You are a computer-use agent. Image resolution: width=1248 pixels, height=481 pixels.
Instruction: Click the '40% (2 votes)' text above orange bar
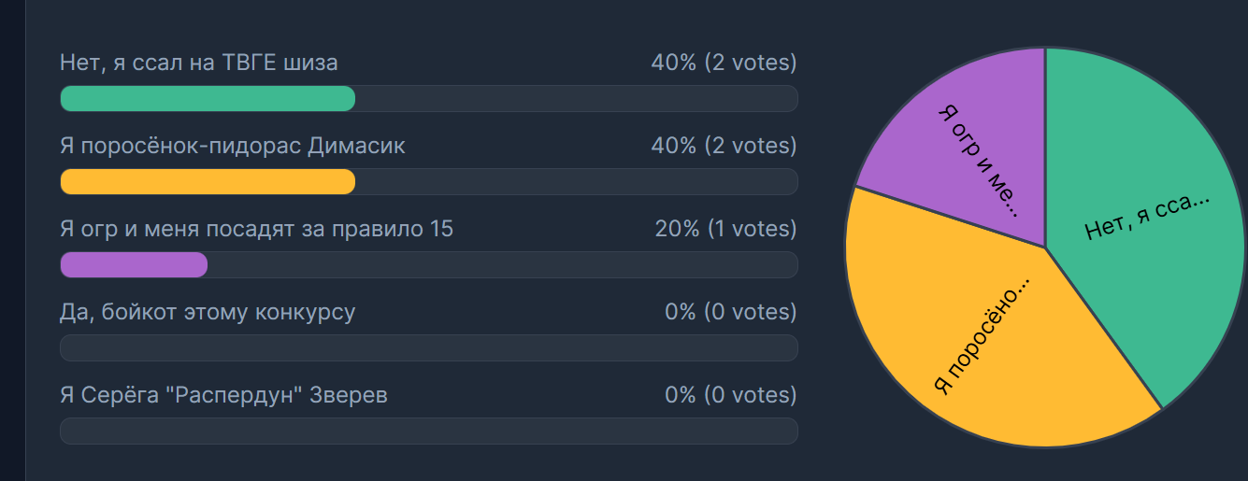coord(724,146)
